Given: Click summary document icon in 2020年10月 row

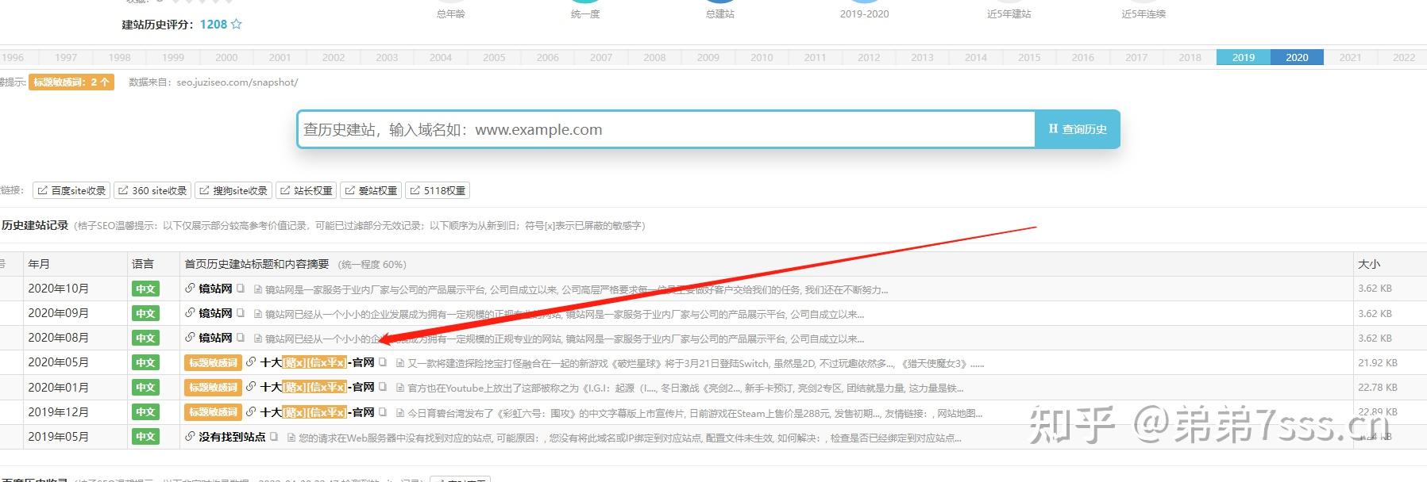Looking at the screenshot, I should pos(258,289).
